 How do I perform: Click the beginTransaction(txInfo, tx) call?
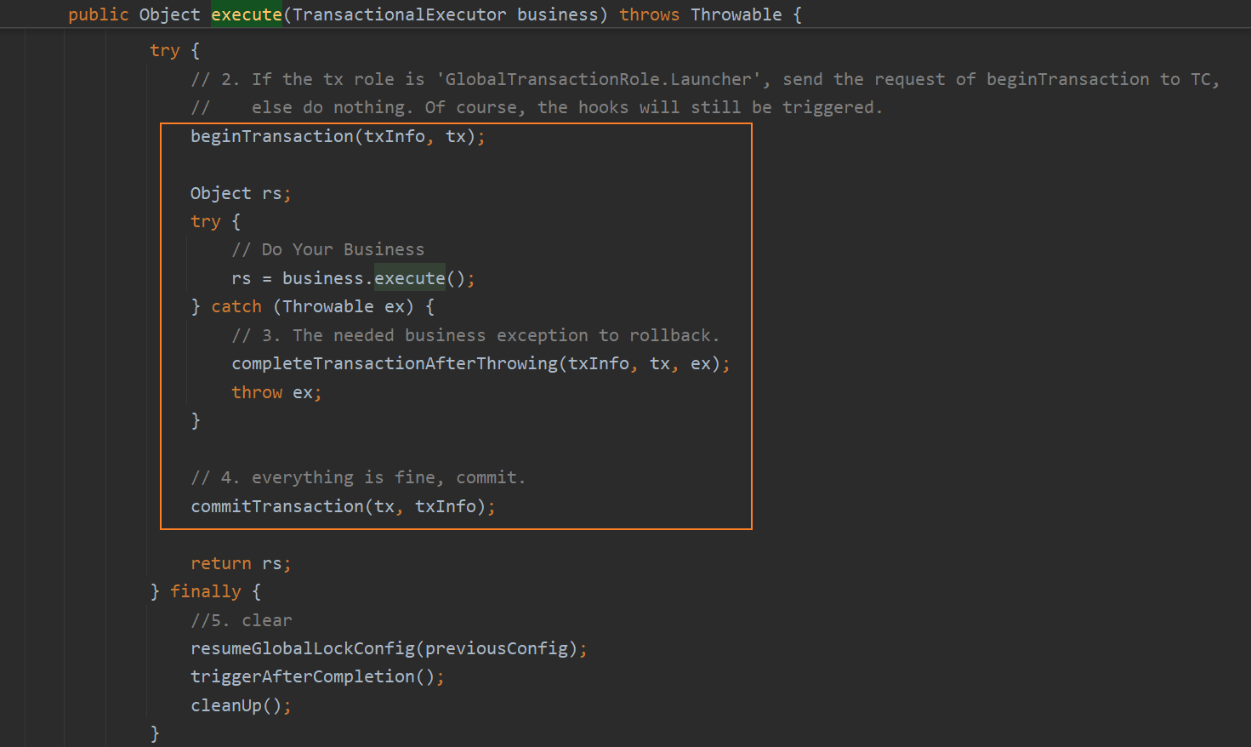point(338,136)
